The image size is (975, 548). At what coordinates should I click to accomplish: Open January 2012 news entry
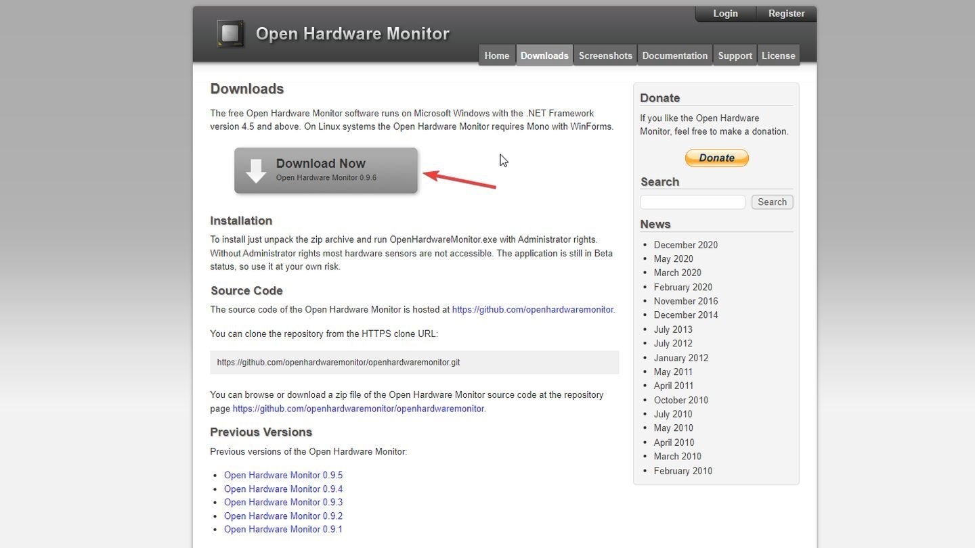click(680, 358)
